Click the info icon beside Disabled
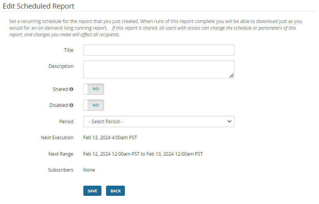 coord(71,105)
